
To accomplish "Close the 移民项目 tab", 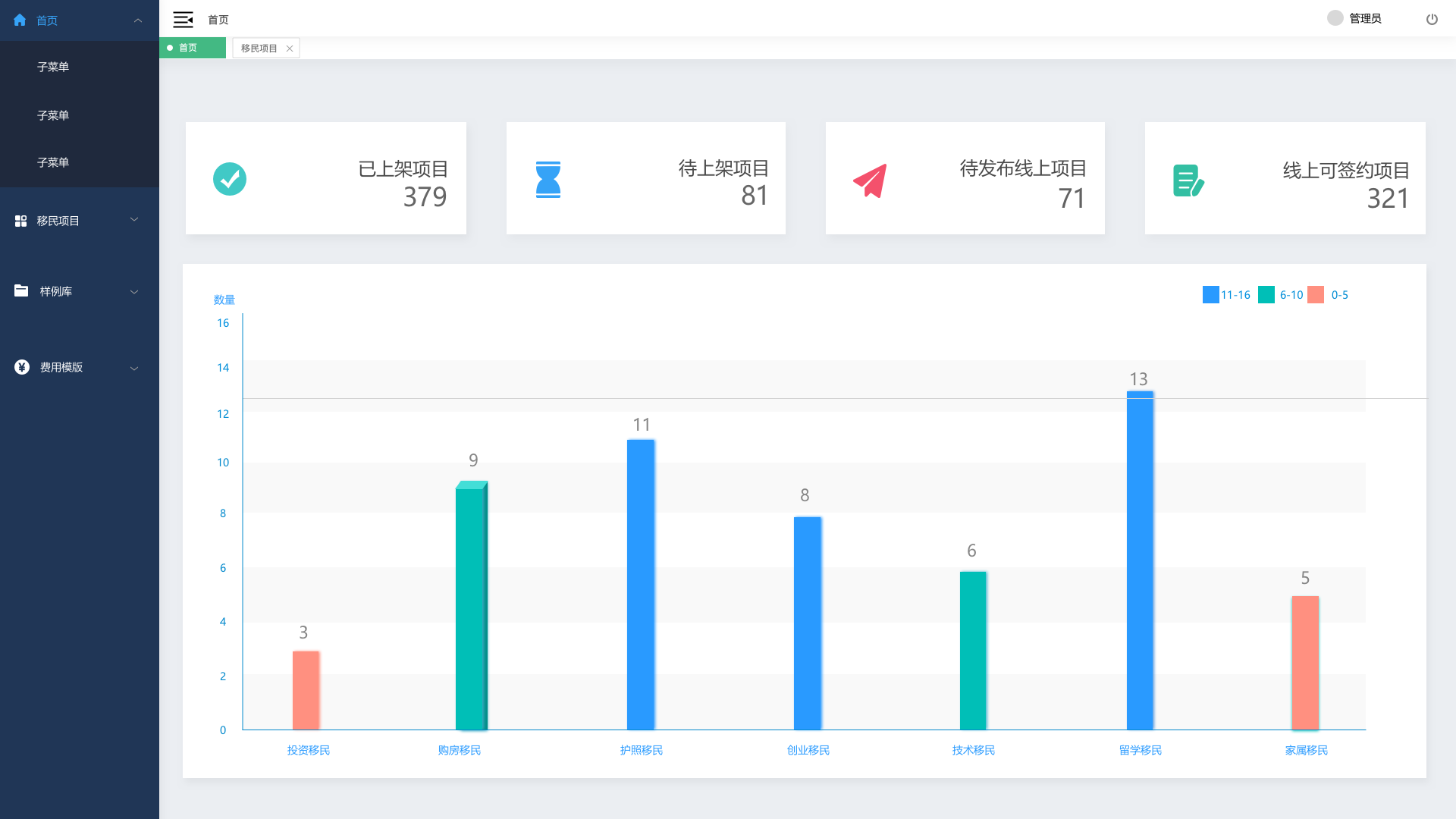I will coord(290,49).
